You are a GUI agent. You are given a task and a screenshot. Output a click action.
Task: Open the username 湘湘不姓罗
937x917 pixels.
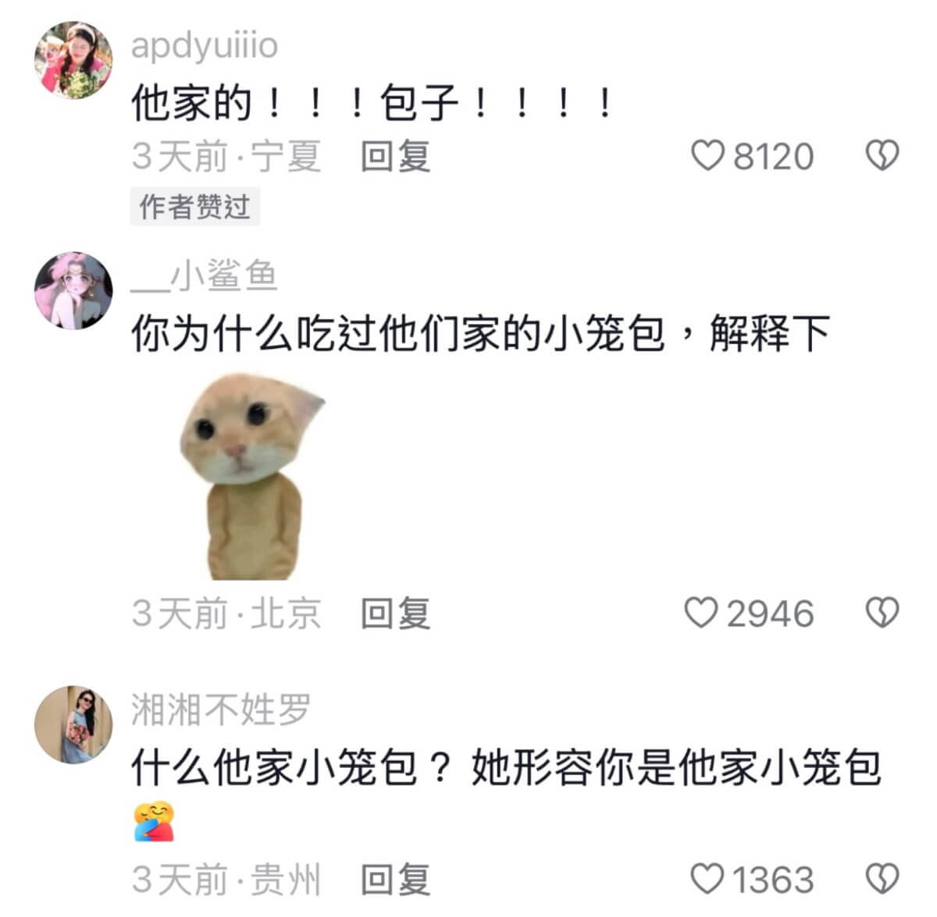pyautogui.click(x=221, y=709)
